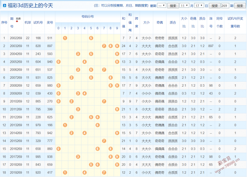Click the 搜索 button after the 期 label
This screenshot has width=247, height=177.
point(240,6)
